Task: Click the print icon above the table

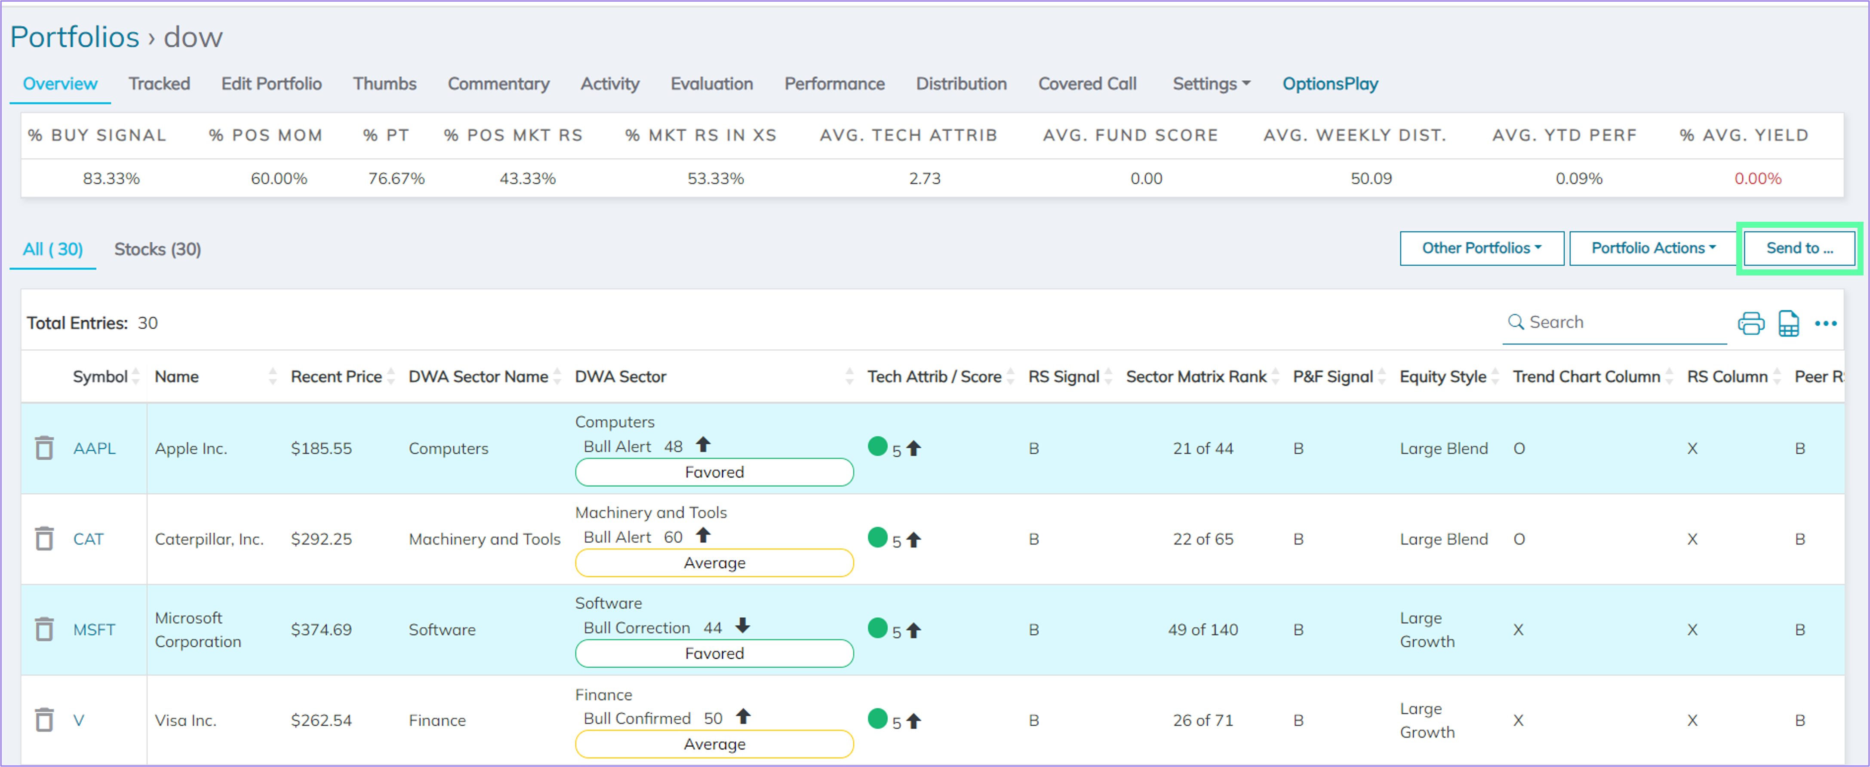Action: pos(1751,323)
